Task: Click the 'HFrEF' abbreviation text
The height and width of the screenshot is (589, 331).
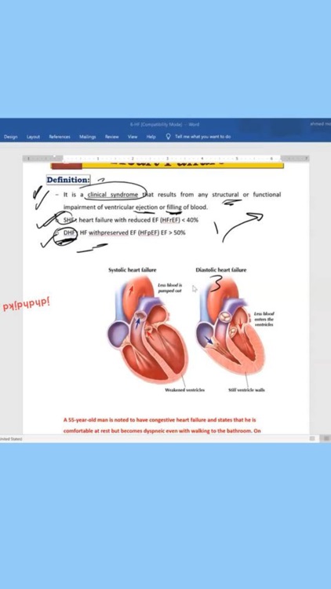Action: pyautogui.click(x=171, y=220)
